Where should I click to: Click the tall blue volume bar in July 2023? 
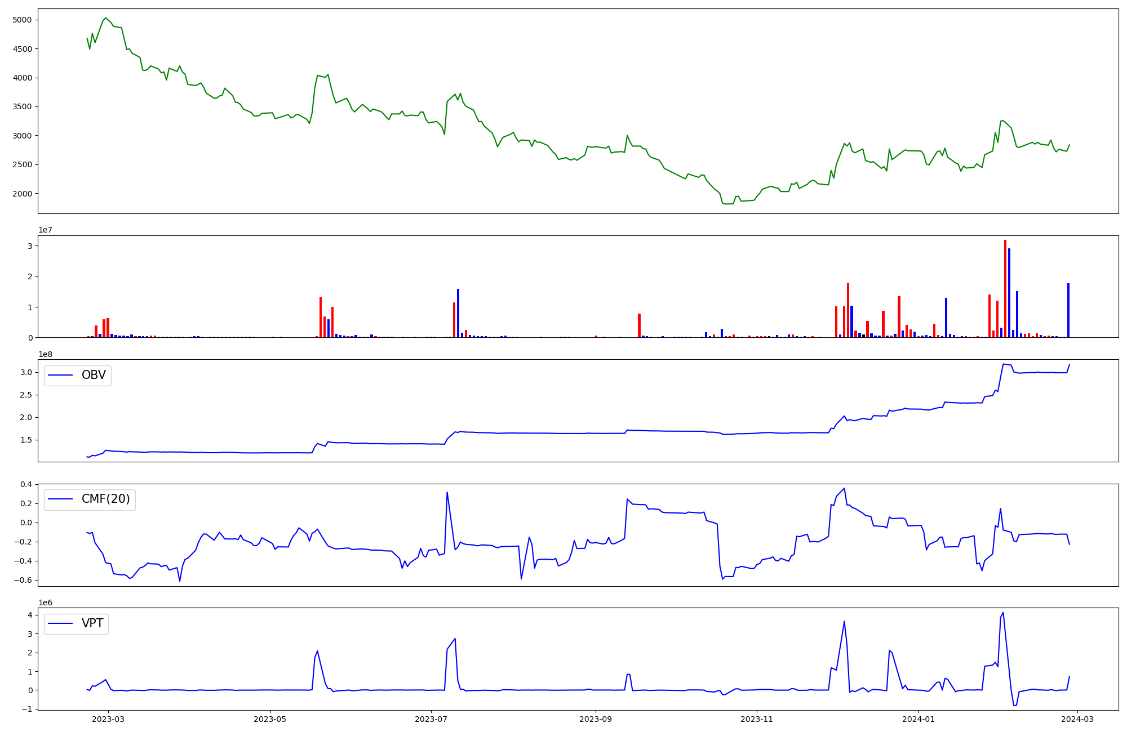pos(458,314)
